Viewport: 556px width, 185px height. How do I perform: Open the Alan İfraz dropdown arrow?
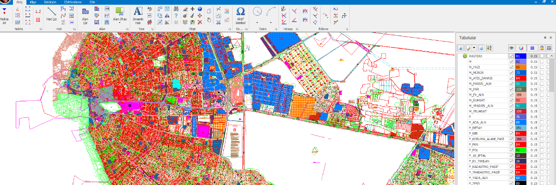pyautogui.click(x=119, y=23)
